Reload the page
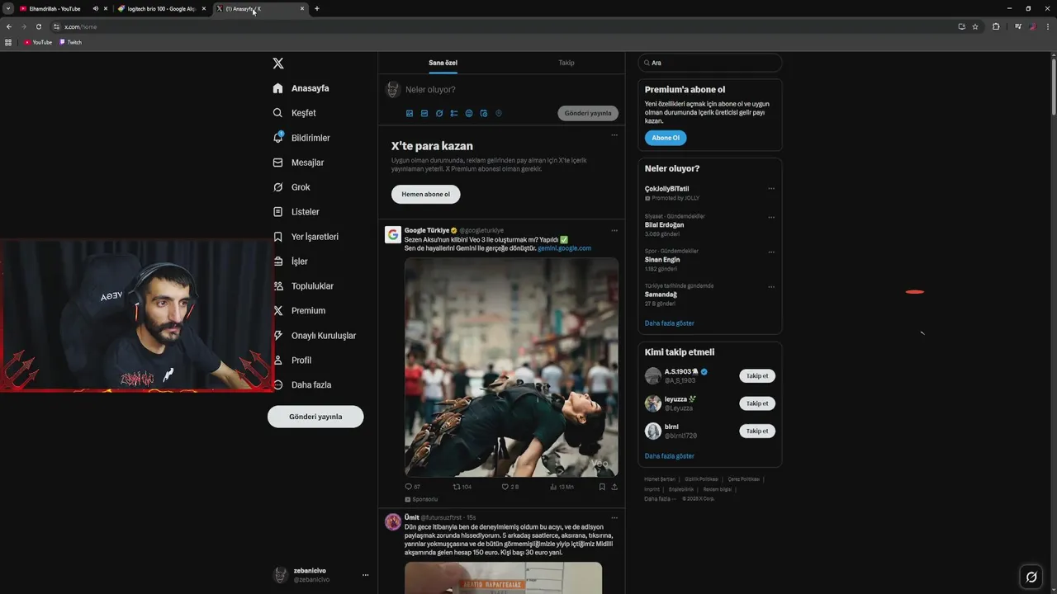 click(38, 26)
